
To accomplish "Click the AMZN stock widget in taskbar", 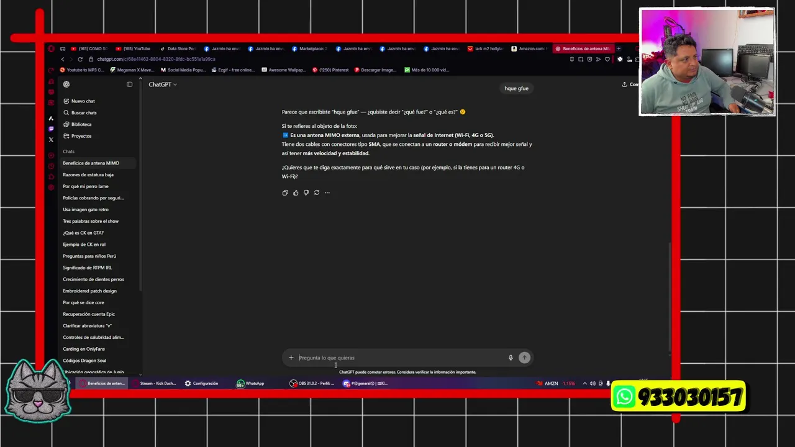I will click(x=556, y=384).
